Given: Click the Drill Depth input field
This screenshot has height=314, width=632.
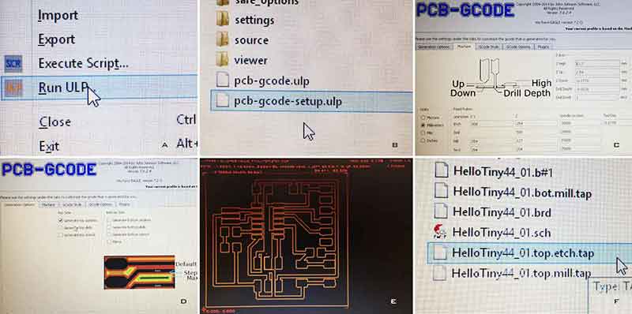Looking at the screenshot, I should [x=597, y=89].
